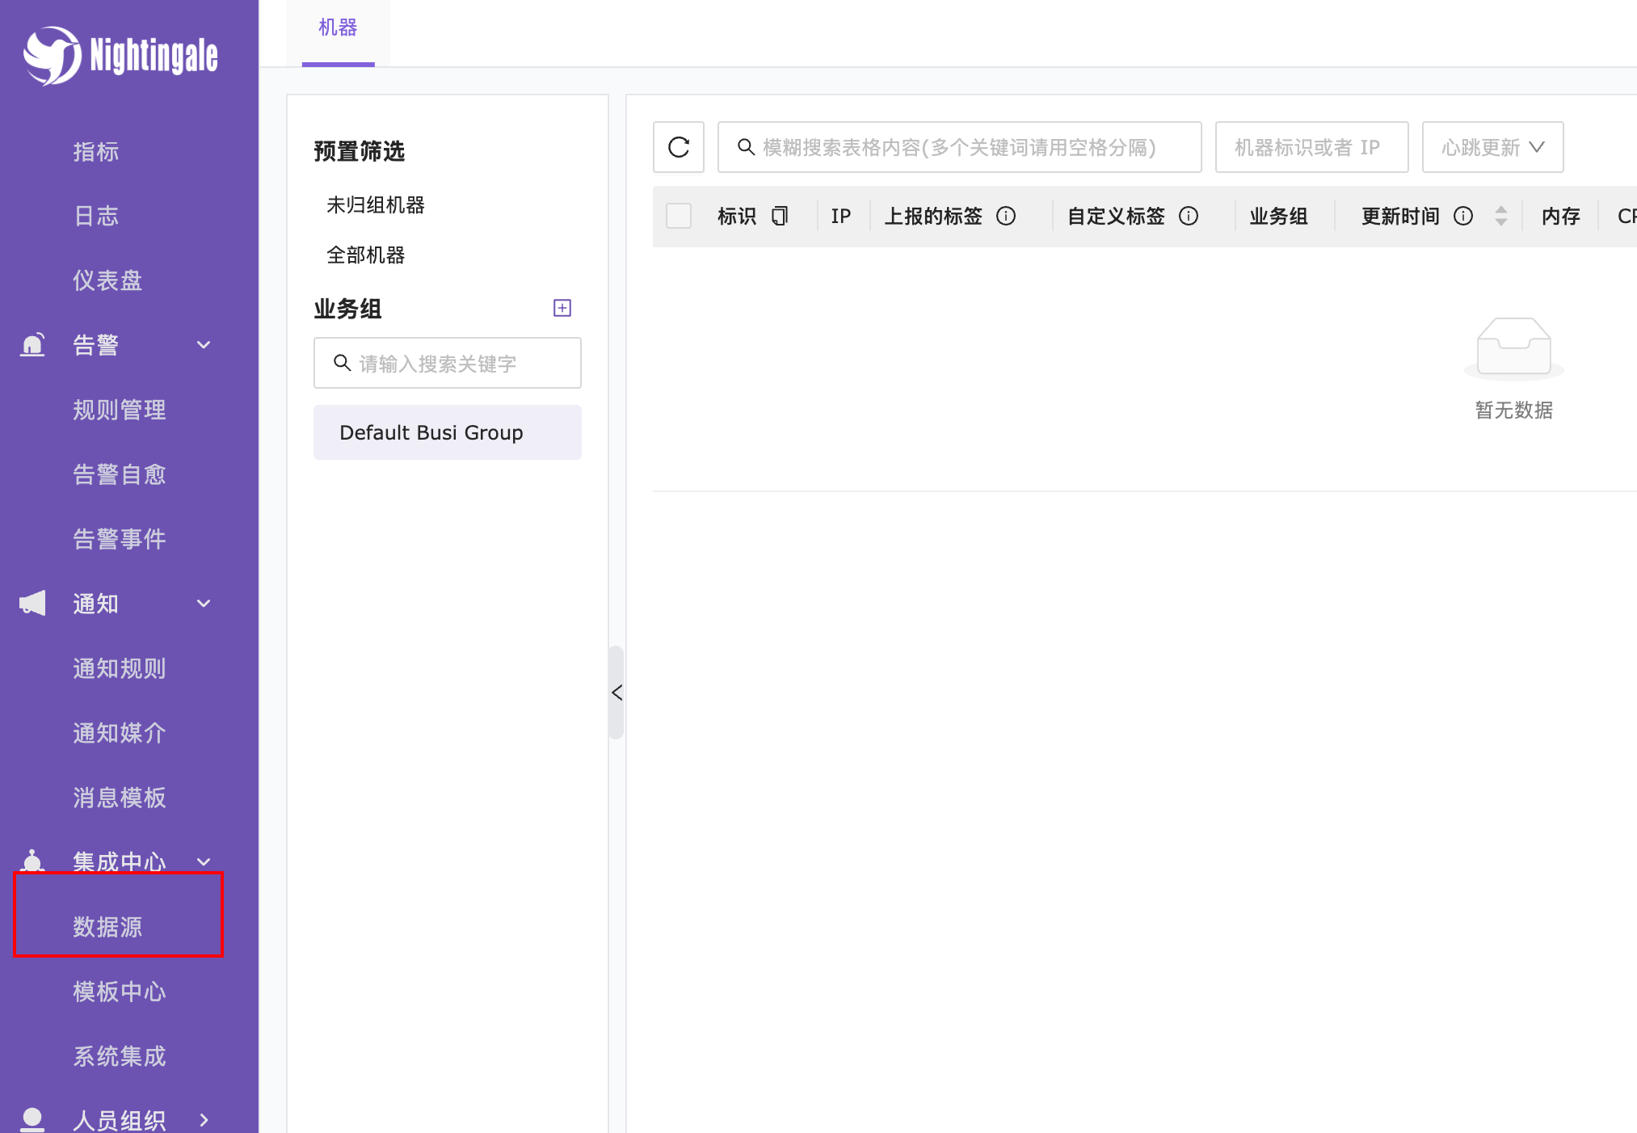Viewport: 1637px width, 1133px height.
Task: Switch to the 机器 tab
Action: pos(338,27)
